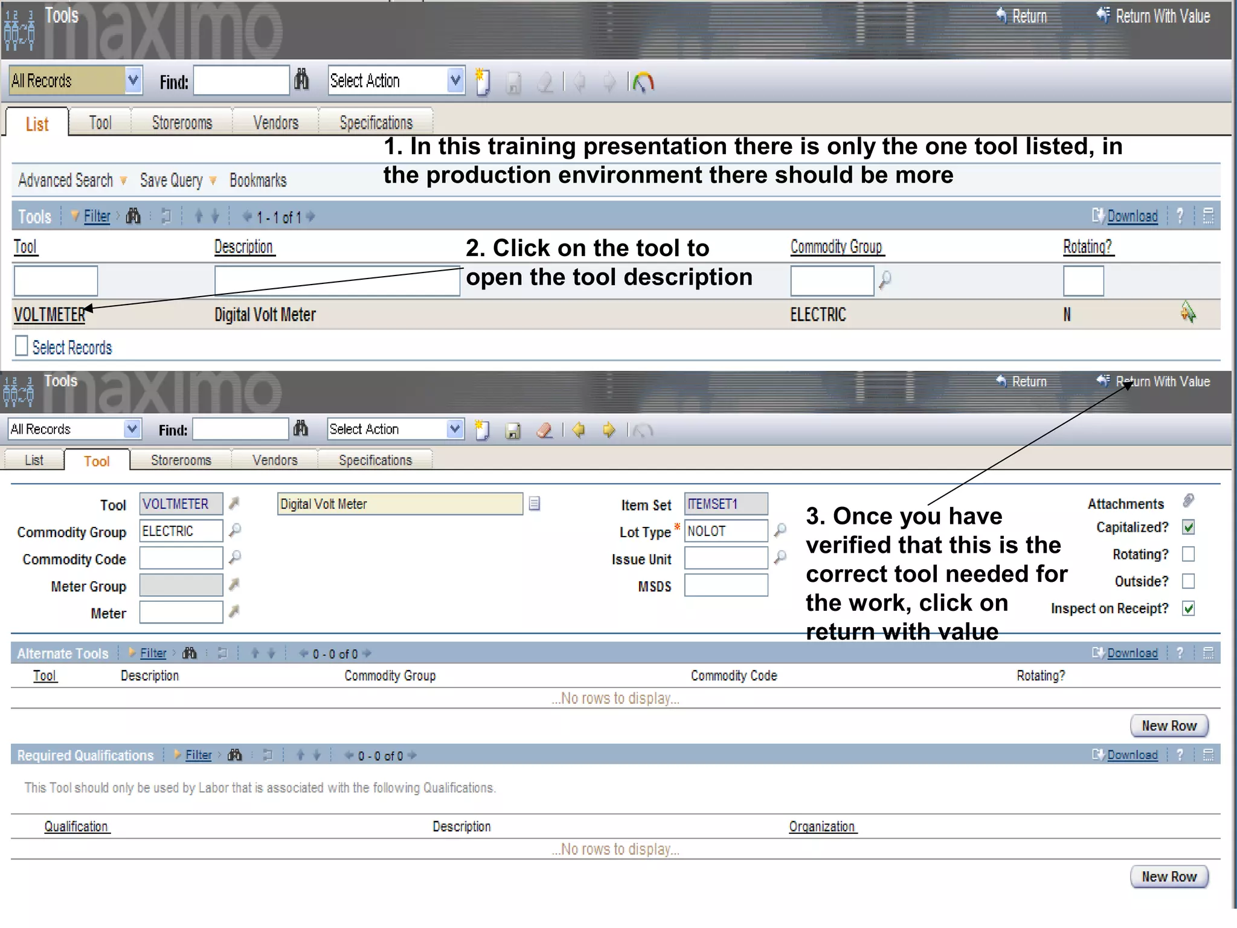Click Attachments paperclip icon
The width and height of the screenshot is (1237, 928).
click(x=1188, y=501)
